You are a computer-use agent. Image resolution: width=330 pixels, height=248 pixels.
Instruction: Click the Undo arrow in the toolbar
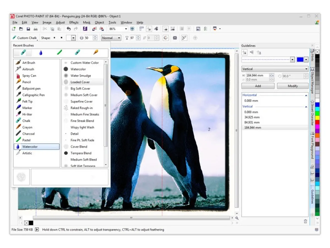(x=68, y=29)
